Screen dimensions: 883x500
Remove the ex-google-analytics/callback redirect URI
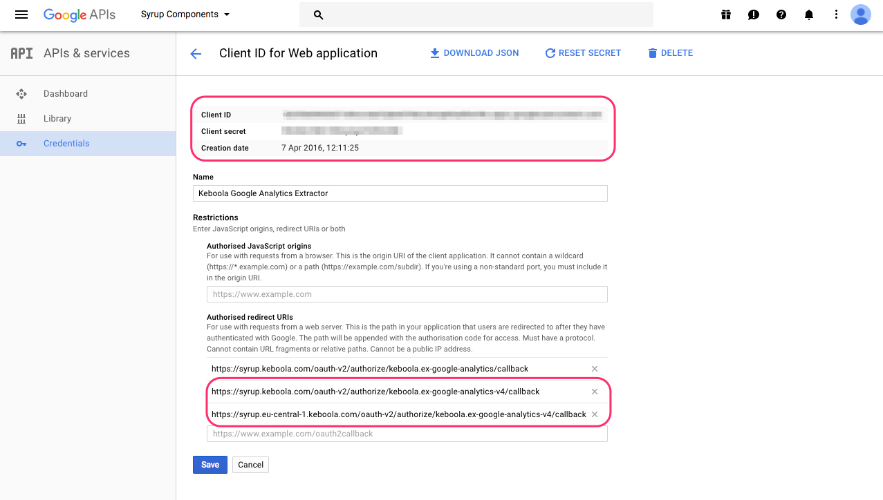pyautogui.click(x=595, y=369)
